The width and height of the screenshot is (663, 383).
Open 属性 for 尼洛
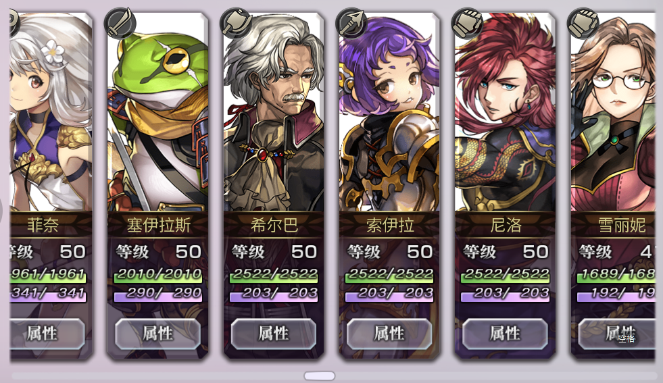506,334
